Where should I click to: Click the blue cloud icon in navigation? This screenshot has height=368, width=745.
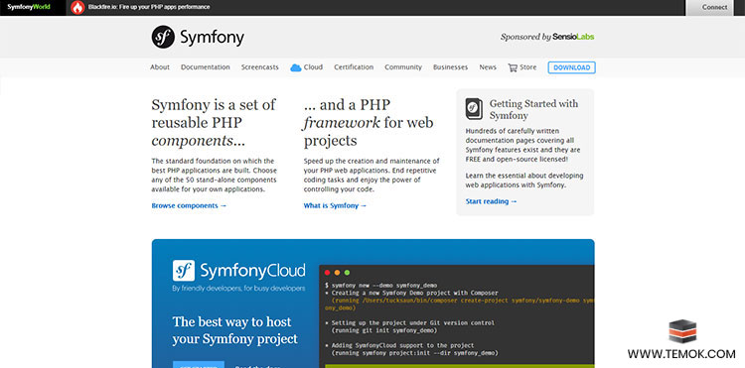click(296, 67)
